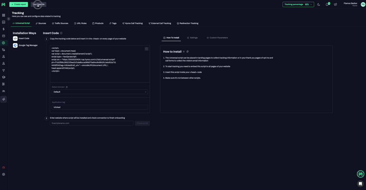Open the highlighted megaphone sidebar icon
Viewport: 366px width, 190px height.
pos(3,99)
